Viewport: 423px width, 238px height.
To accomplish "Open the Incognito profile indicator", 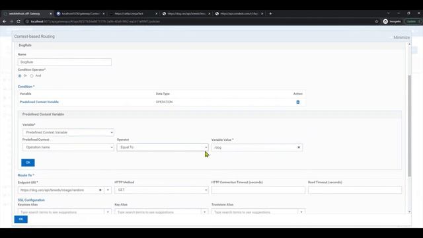I will [x=392, y=21].
